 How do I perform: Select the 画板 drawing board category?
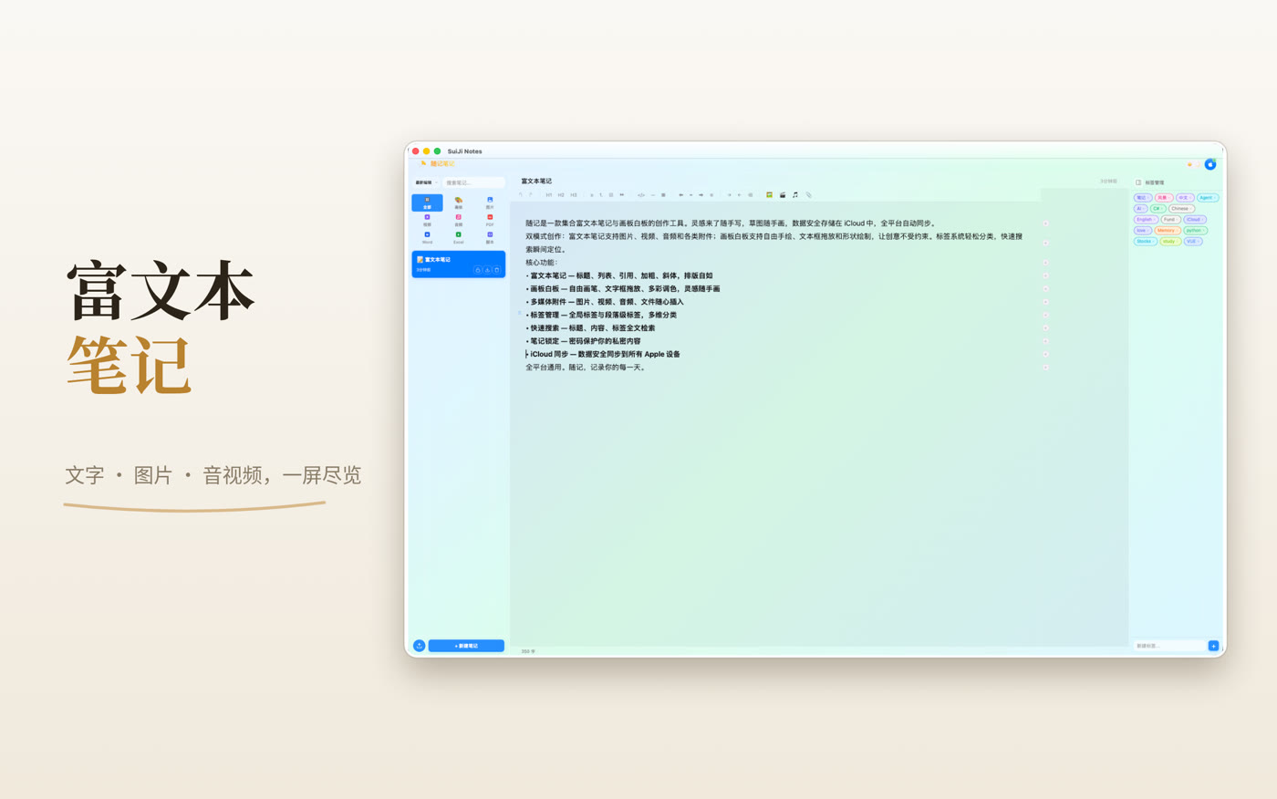point(459,202)
